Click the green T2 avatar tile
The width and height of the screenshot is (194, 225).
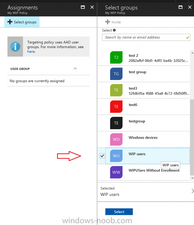point(116,57)
